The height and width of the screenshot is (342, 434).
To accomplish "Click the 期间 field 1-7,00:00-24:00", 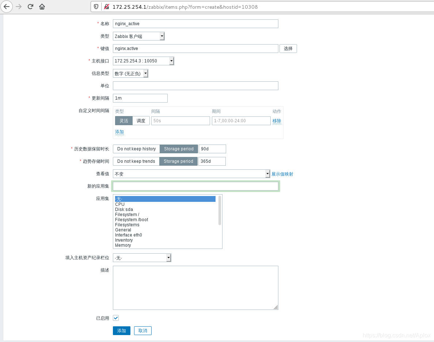I will (241, 121).
